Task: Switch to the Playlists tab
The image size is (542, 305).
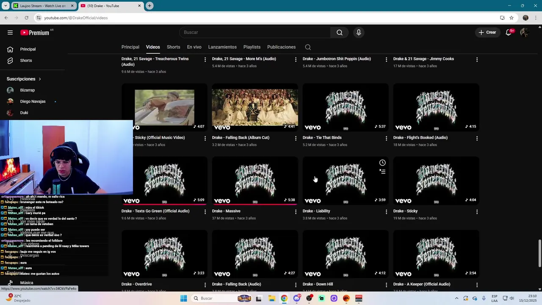Action: (252, 47)
